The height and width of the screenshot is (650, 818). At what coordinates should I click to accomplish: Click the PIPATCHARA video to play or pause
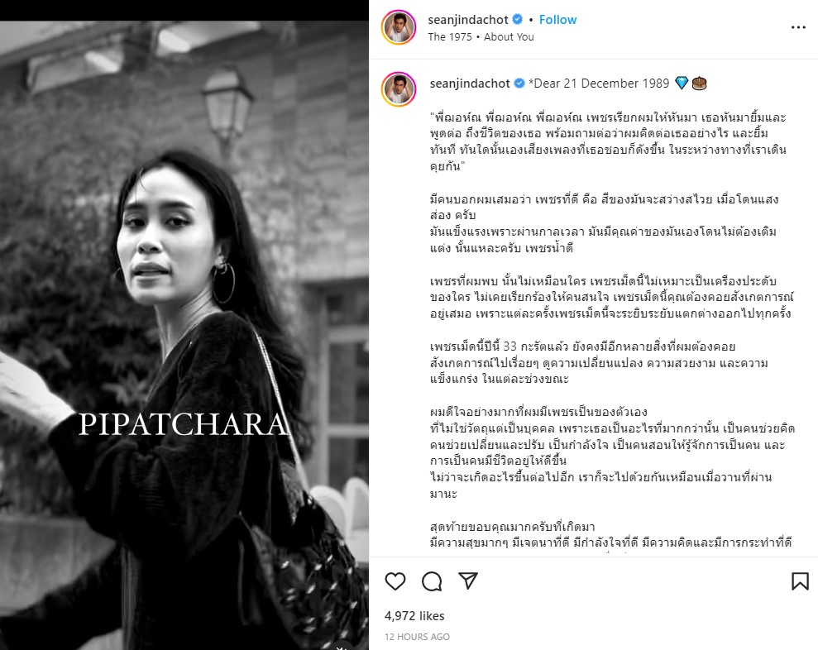click(x=184, y=334)
